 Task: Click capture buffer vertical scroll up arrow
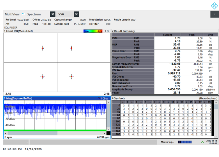tap(109, 102)
